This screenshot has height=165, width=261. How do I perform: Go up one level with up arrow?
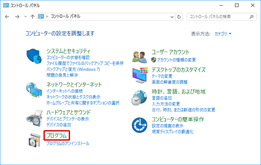tap(33, 17)
